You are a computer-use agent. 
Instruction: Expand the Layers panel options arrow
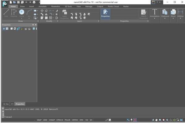[x=98, y=21]
